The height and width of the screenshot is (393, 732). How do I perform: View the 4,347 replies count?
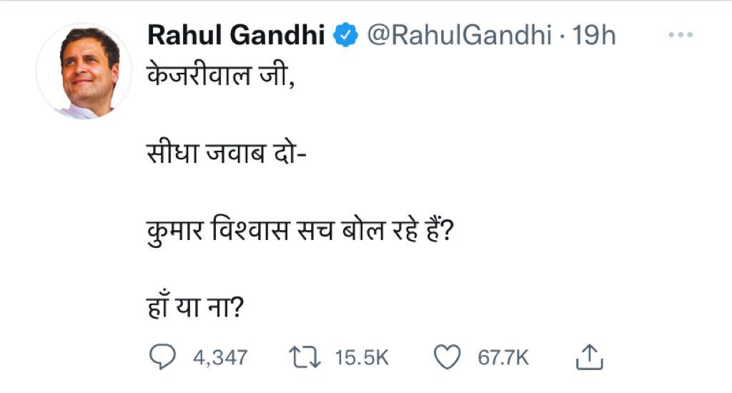[x=220, y=357]
